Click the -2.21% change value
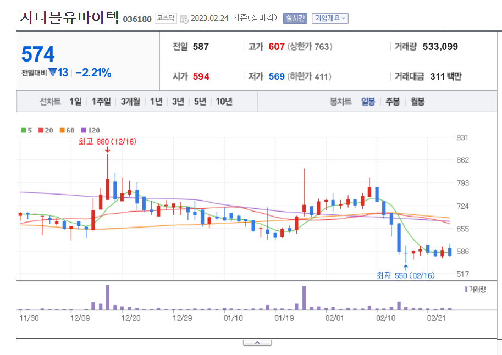 click(x=93, y=73)
